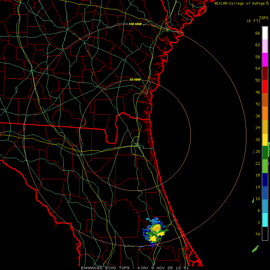Click the "TH" threshold legend label
This screenshot has height=270, width=270.
pyautogui.click(x=258, y=234)
